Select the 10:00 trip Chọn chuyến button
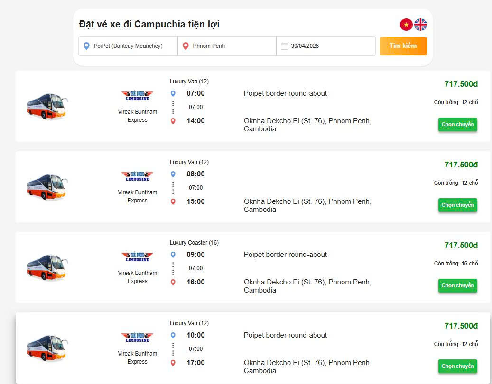The height and width of the screenshot is (384, 492). [x=457, y=366]
